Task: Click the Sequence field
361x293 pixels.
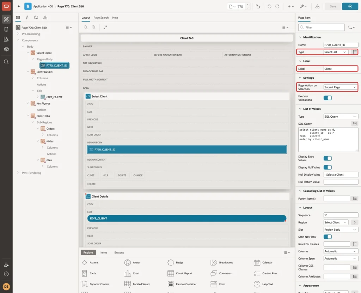Action: coord(341,215)
